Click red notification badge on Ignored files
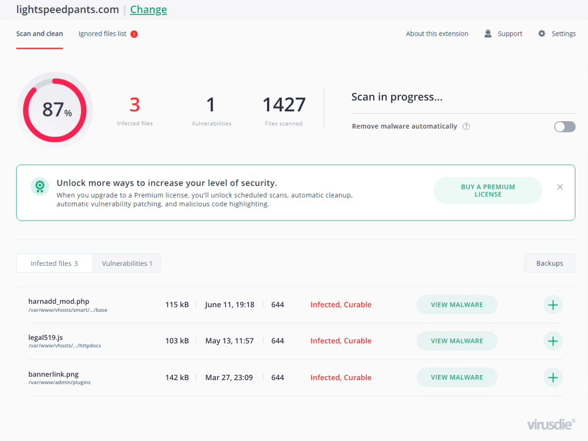 click(134, 34)
